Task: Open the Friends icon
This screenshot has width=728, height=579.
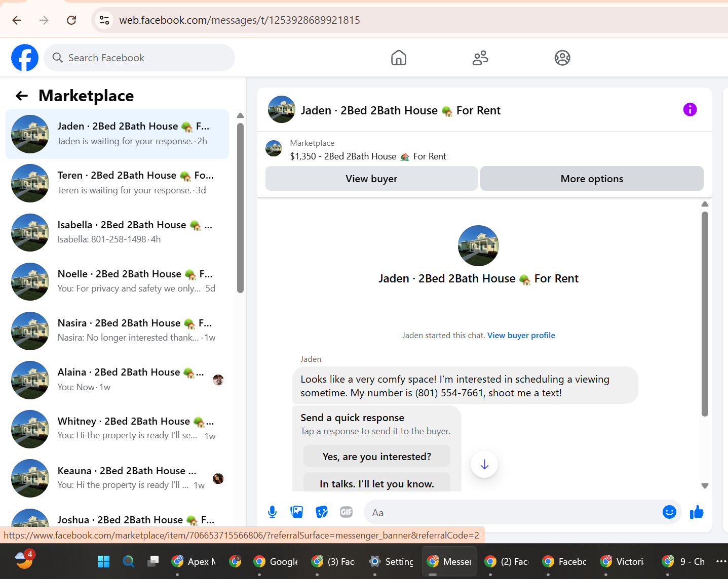Action: pyautogui.click(x=480, y=58)
